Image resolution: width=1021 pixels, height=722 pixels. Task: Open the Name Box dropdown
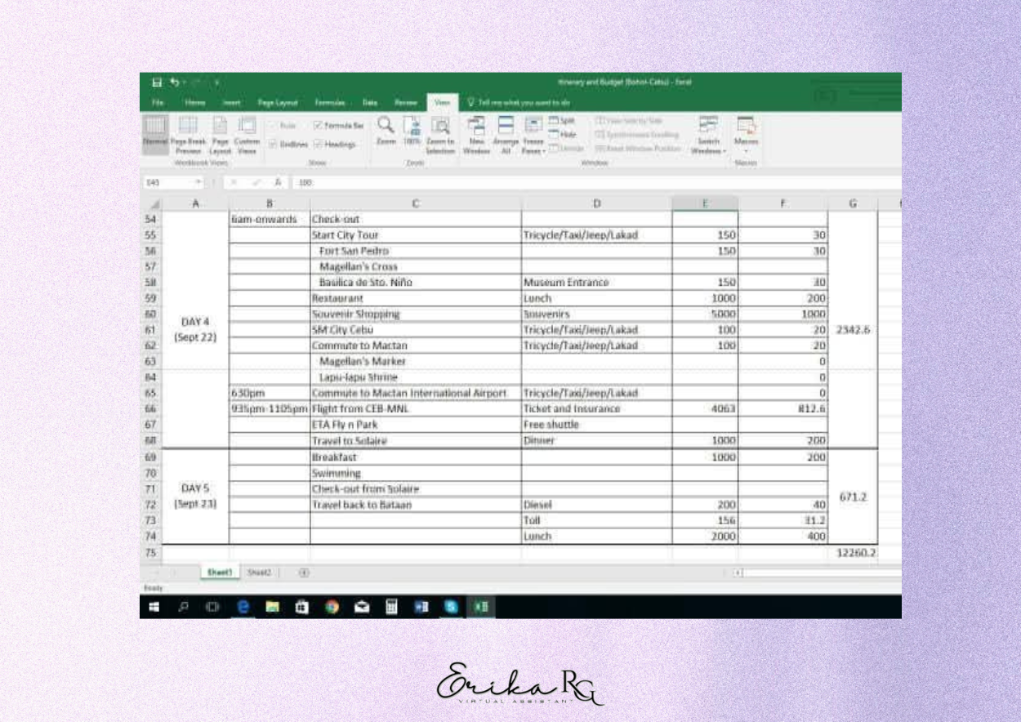pos(198,183)
